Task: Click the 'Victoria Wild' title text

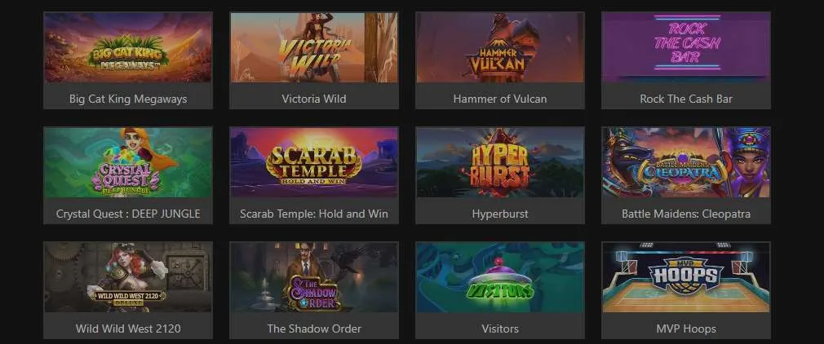Action: point(314,99)
